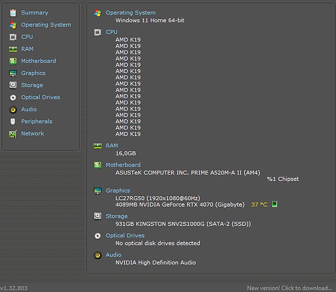Viewport: 336px width, 292px height.
Task: Open the Storage heading link in summary
Action: pos(116,216)
